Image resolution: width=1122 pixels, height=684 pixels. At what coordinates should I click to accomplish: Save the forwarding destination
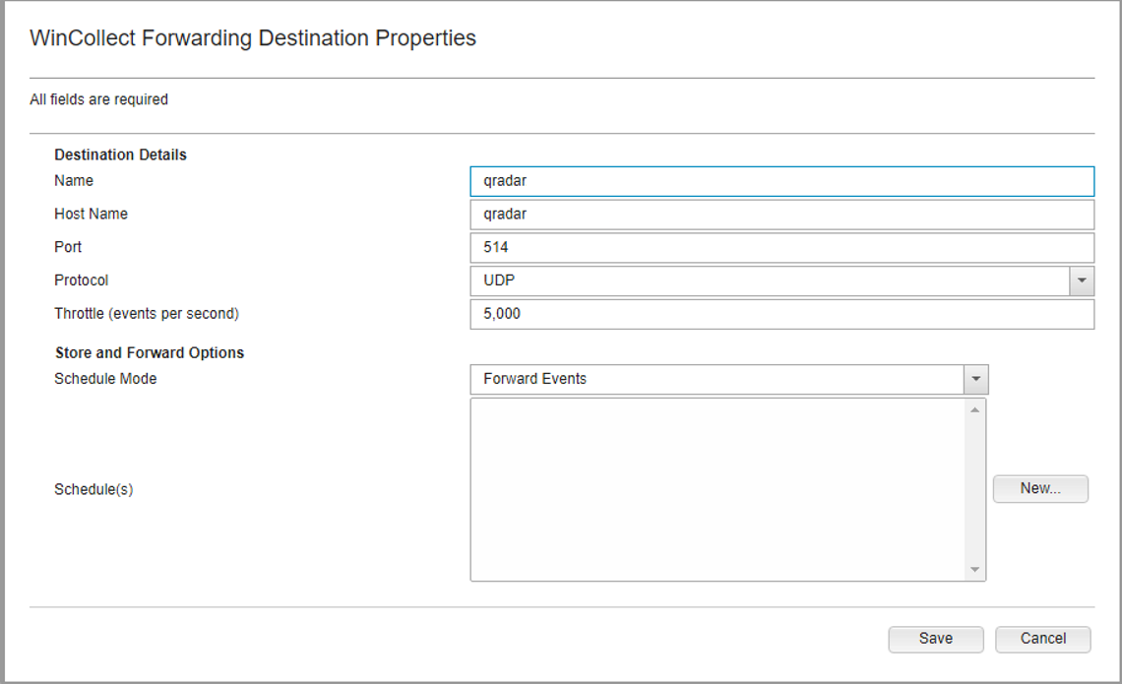(936, 639)
